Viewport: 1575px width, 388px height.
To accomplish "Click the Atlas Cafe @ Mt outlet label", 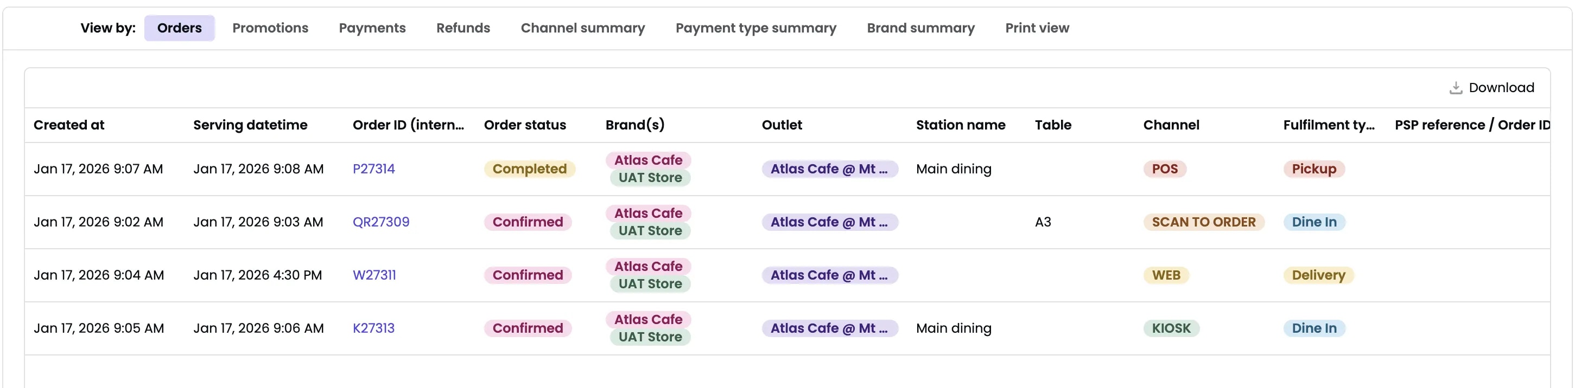I will click(x=830, y=169).
